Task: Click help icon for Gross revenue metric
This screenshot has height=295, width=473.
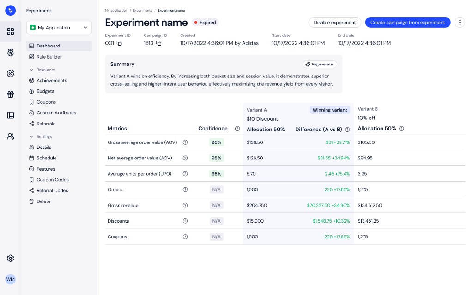Action: [x=185, y=205]
